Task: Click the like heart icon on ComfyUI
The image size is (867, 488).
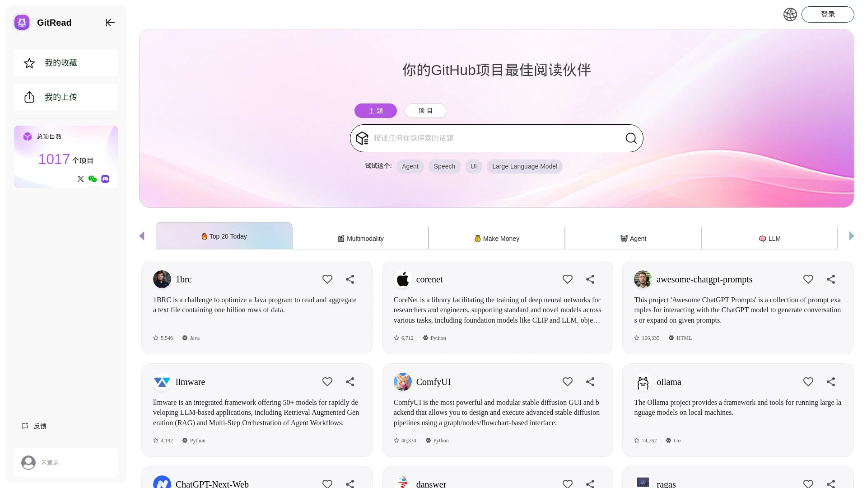Action: coord(568,381)
